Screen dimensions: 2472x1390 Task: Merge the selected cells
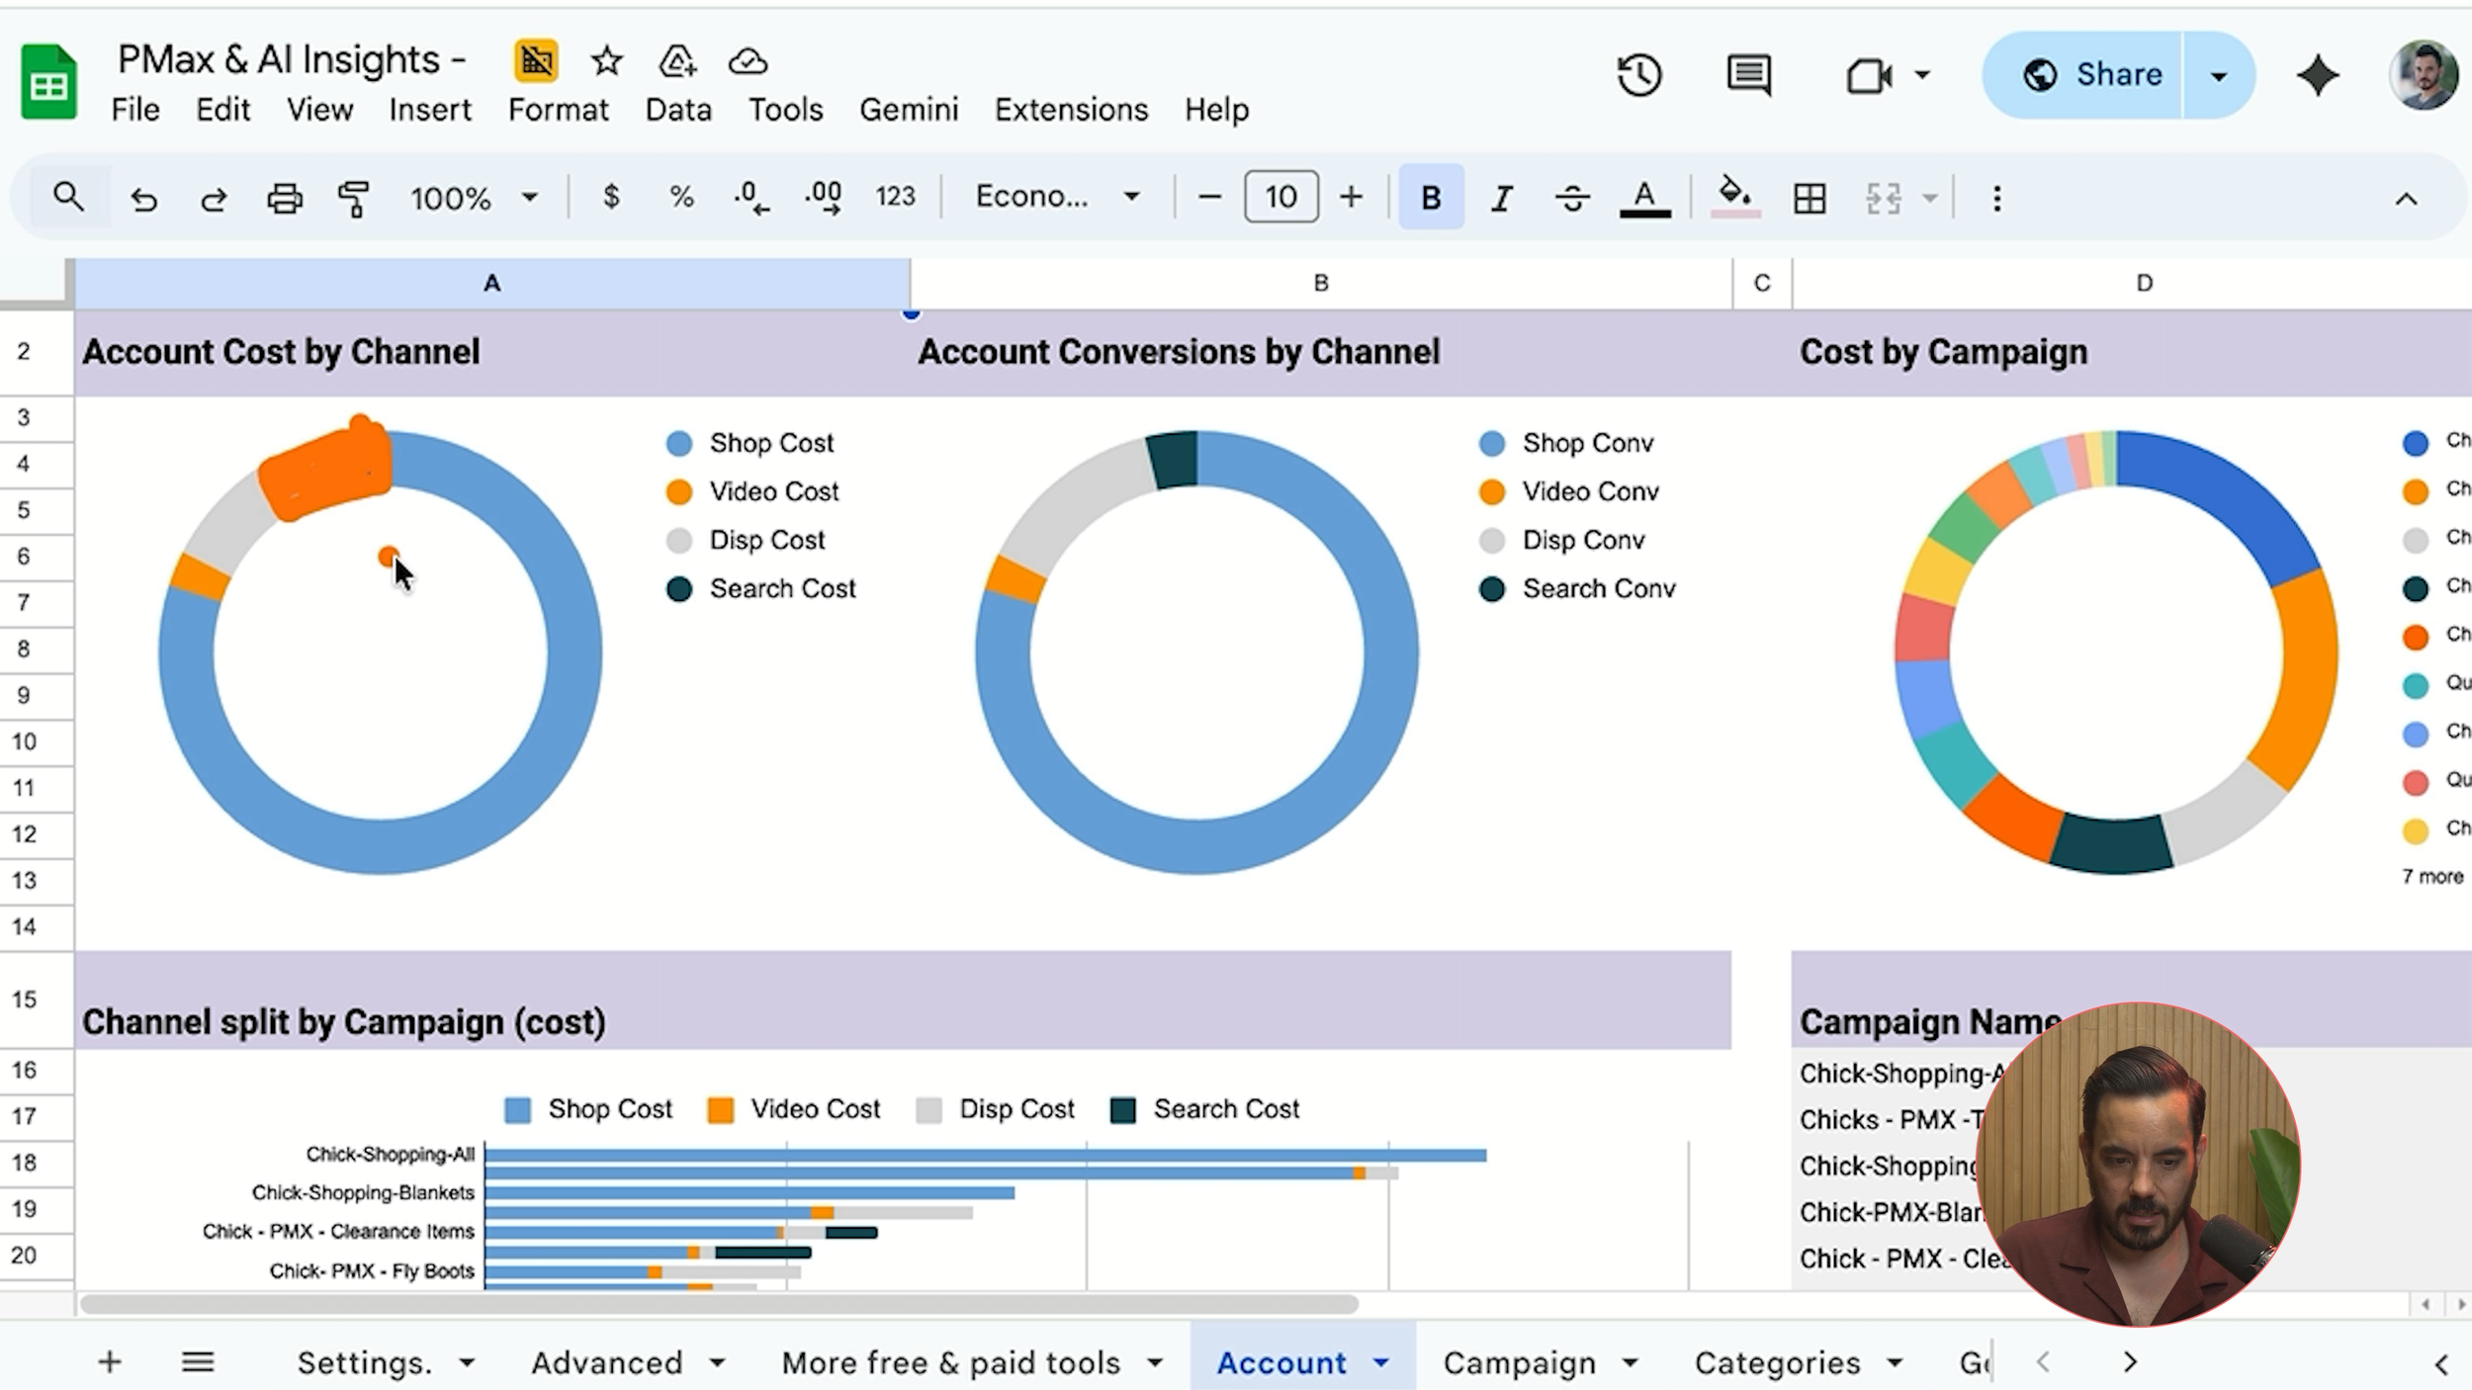[1884, 199]
